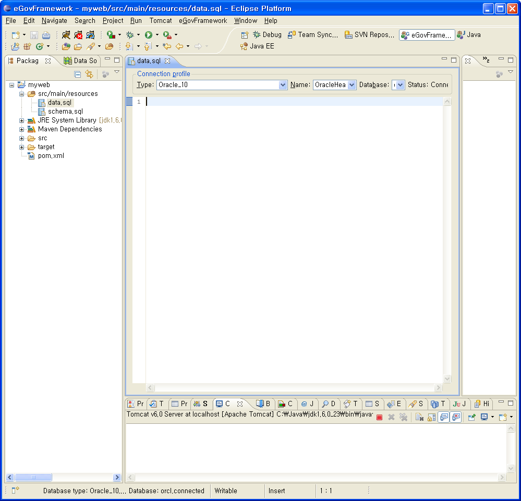
Task: Switch to the Java perspective
Action: coord(469,34)
